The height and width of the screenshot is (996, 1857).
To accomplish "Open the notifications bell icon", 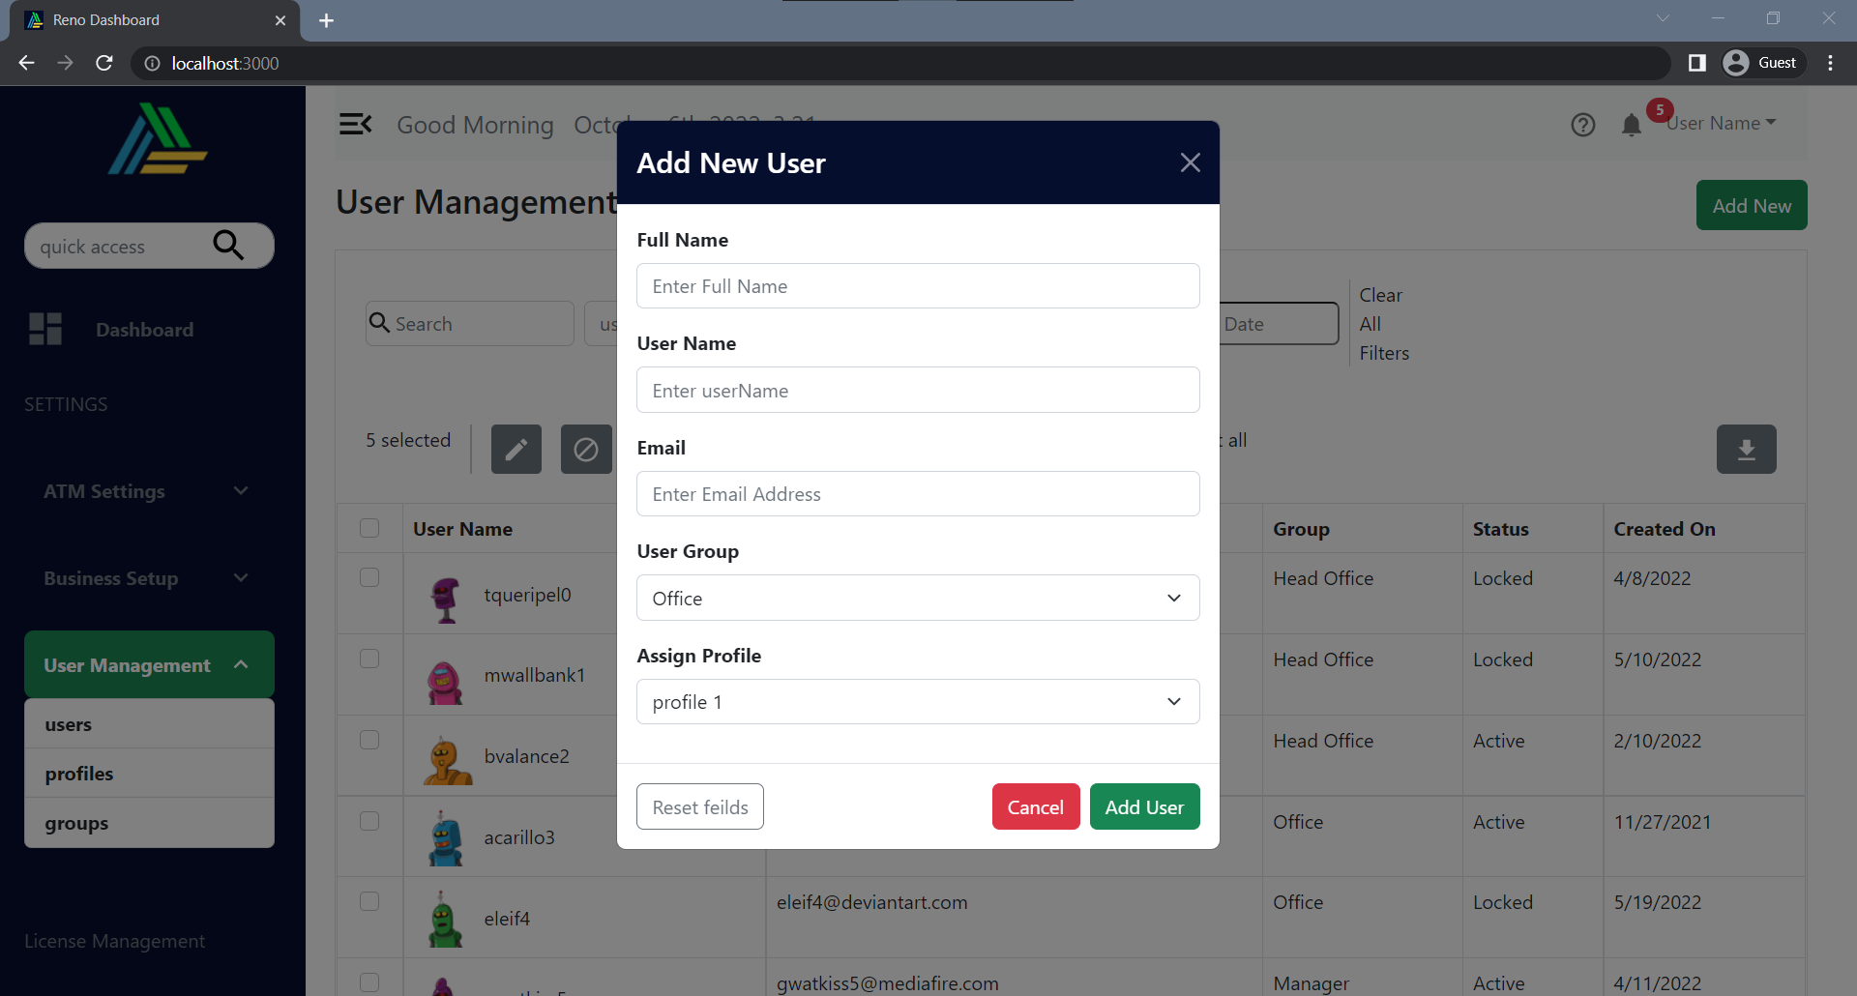I will click(x=1632, y=125).
